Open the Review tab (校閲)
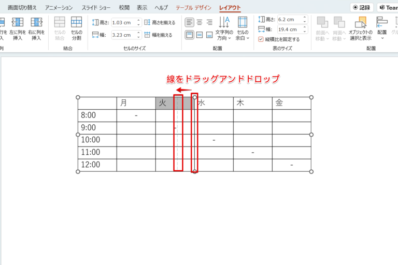The image size is (398, 265). pos(124,8)
